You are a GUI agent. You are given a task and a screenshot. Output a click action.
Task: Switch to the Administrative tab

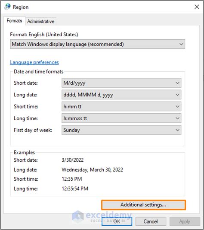tap(41, 22)
